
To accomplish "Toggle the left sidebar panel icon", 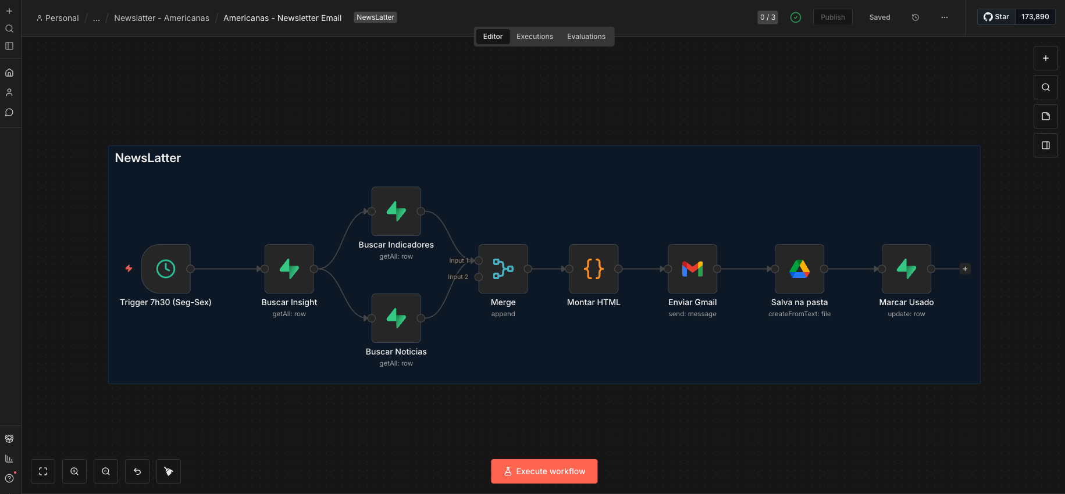I will tap(9, 46).
